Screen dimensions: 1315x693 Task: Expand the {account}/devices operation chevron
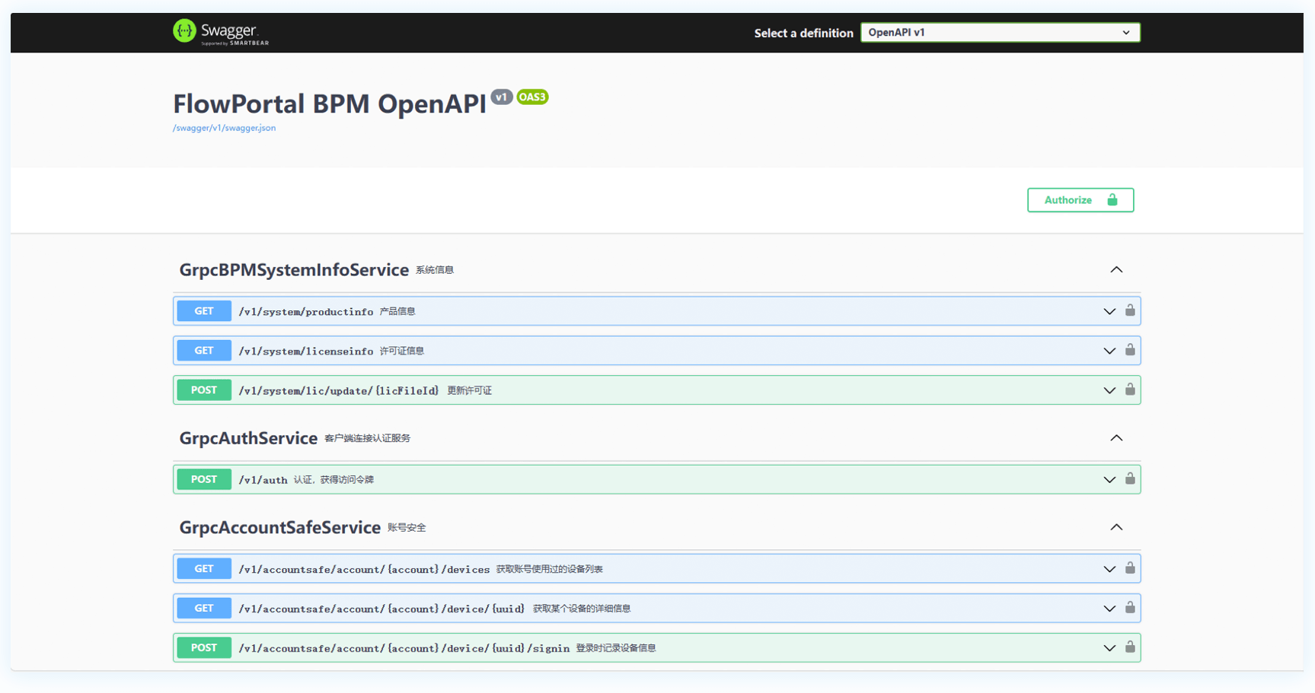click(x=1109, y=569)
